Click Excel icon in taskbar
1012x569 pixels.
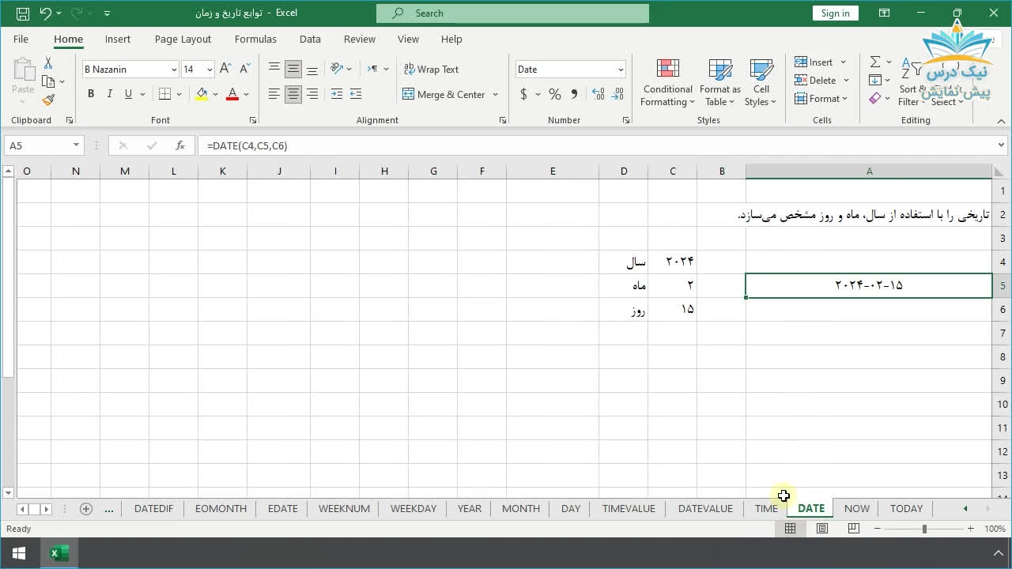pyautogui.click(x=59, y=553)
